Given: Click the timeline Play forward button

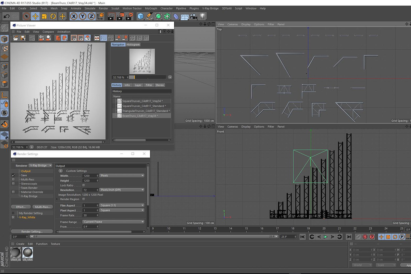Looking at the screenshot, I should (x=325, y=237).
